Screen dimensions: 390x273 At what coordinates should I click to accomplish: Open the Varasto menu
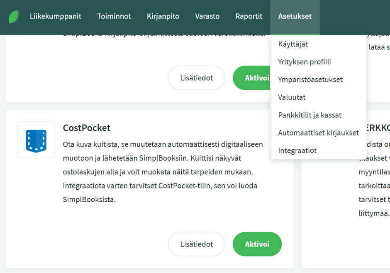(207, 17)
